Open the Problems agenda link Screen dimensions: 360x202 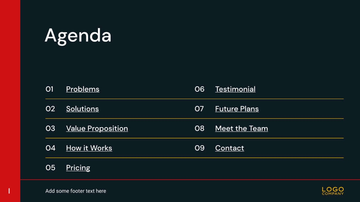point(83,89)
